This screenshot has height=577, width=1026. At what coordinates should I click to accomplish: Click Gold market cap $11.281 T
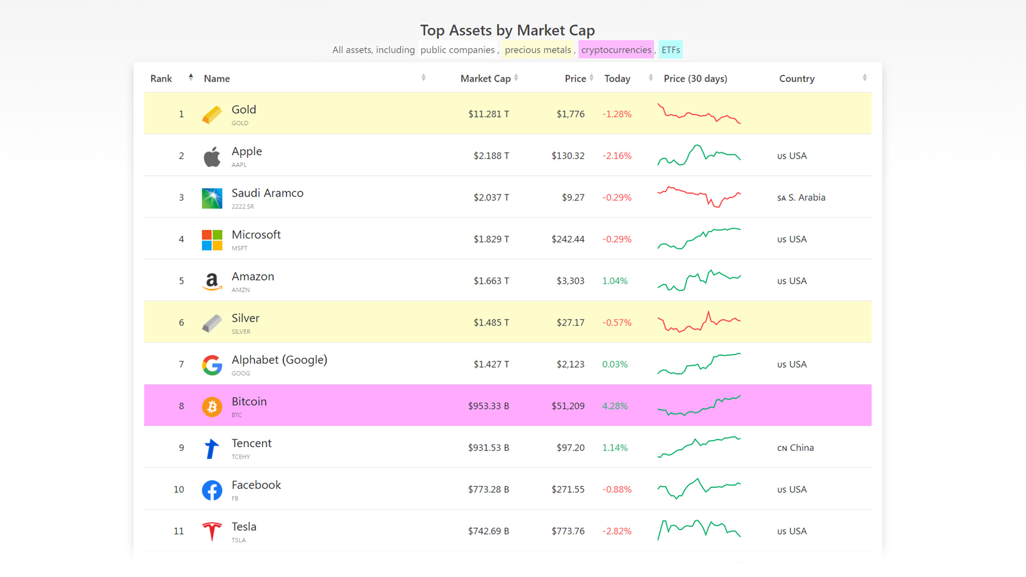coord(488,114)
